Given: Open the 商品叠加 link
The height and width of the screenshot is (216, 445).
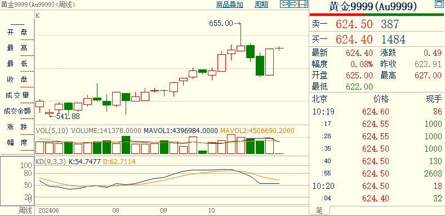Looking at the screenshot, I should coord(230,5).
